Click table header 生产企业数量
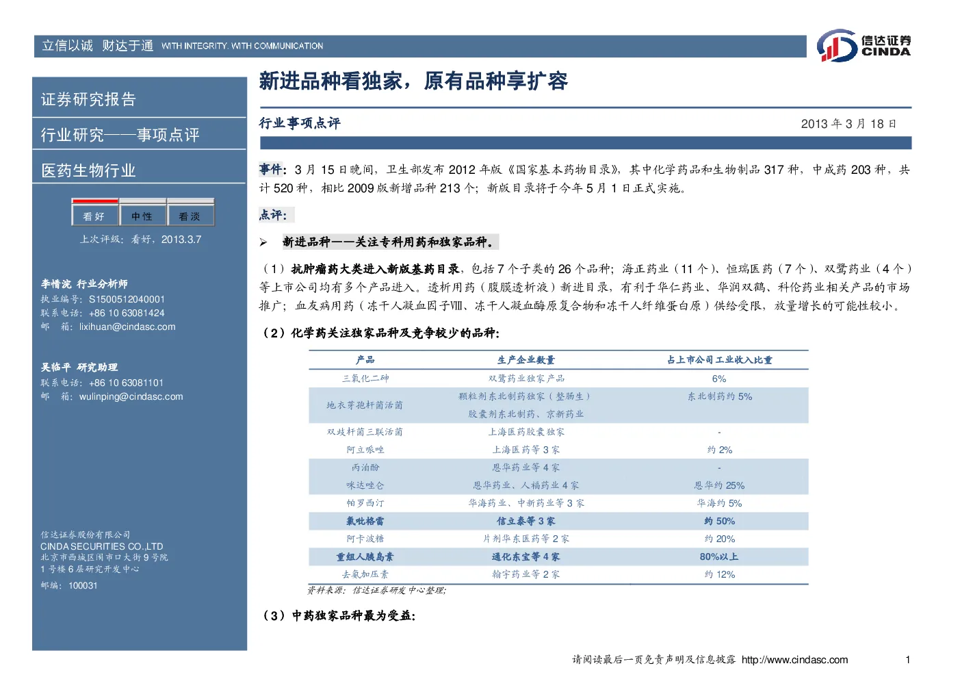This screenshot has width=960, height=679. (x=526, y=360)
